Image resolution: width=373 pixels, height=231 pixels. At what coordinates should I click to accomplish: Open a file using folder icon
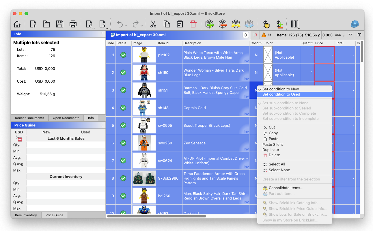click(x=46, y=24)
